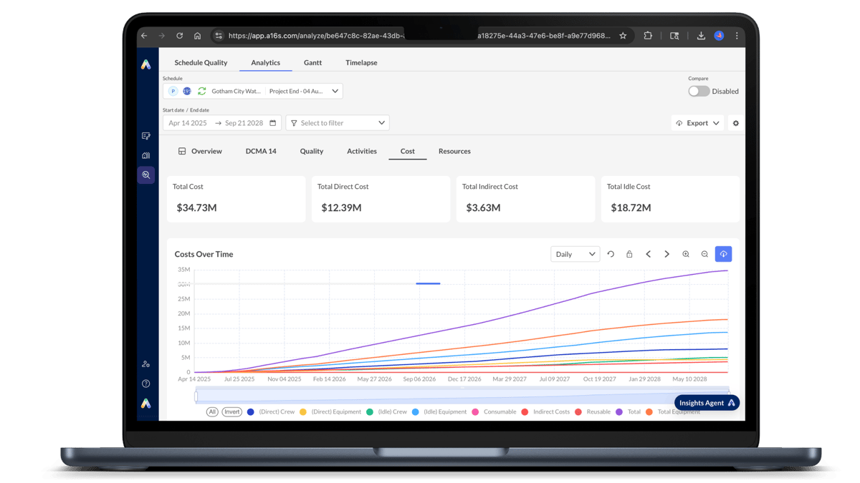Select the highlighted Analyze magnifier sidebar icon
The height and width of the screenshot is (483, 860).
146,175
